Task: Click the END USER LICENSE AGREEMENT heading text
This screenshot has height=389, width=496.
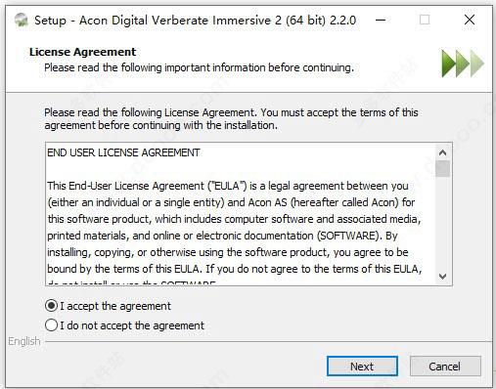Action: coord(123,152)
